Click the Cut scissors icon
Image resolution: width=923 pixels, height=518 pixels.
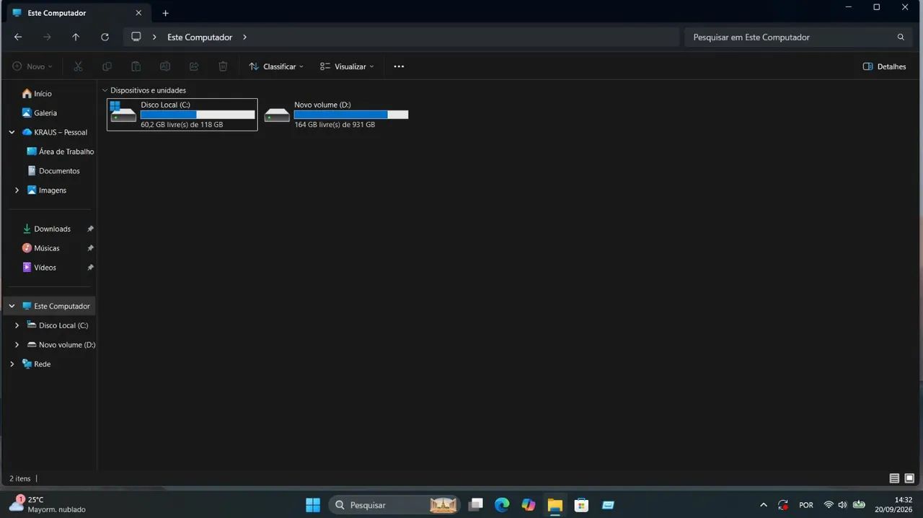[78, 66]
